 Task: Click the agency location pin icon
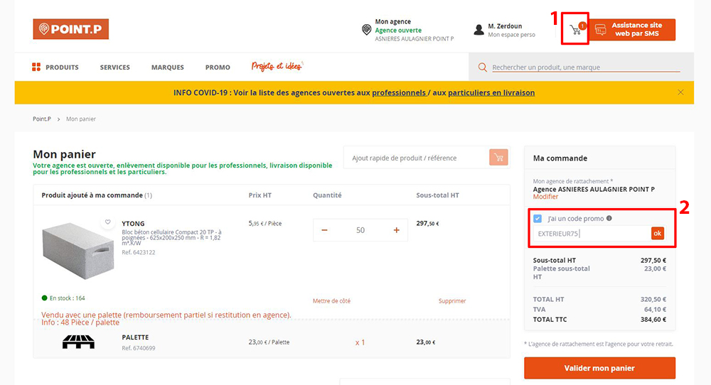[x=366, y=30]
